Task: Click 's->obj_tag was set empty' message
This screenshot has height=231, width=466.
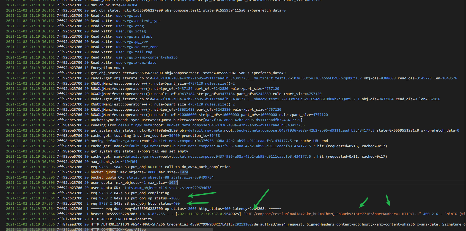Action: click(163, 151)
